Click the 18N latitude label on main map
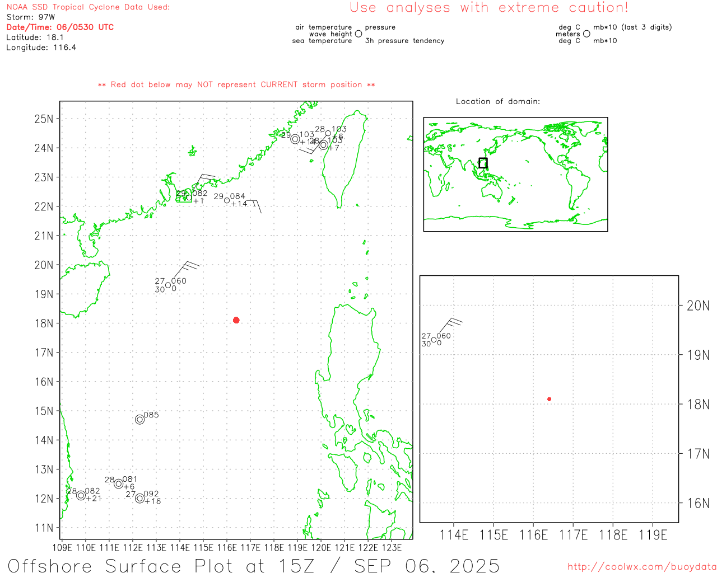Screen dimensions: 717x573 (44, 323)
